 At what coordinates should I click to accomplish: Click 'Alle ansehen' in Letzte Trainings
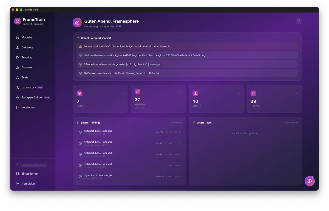(176, 123)
